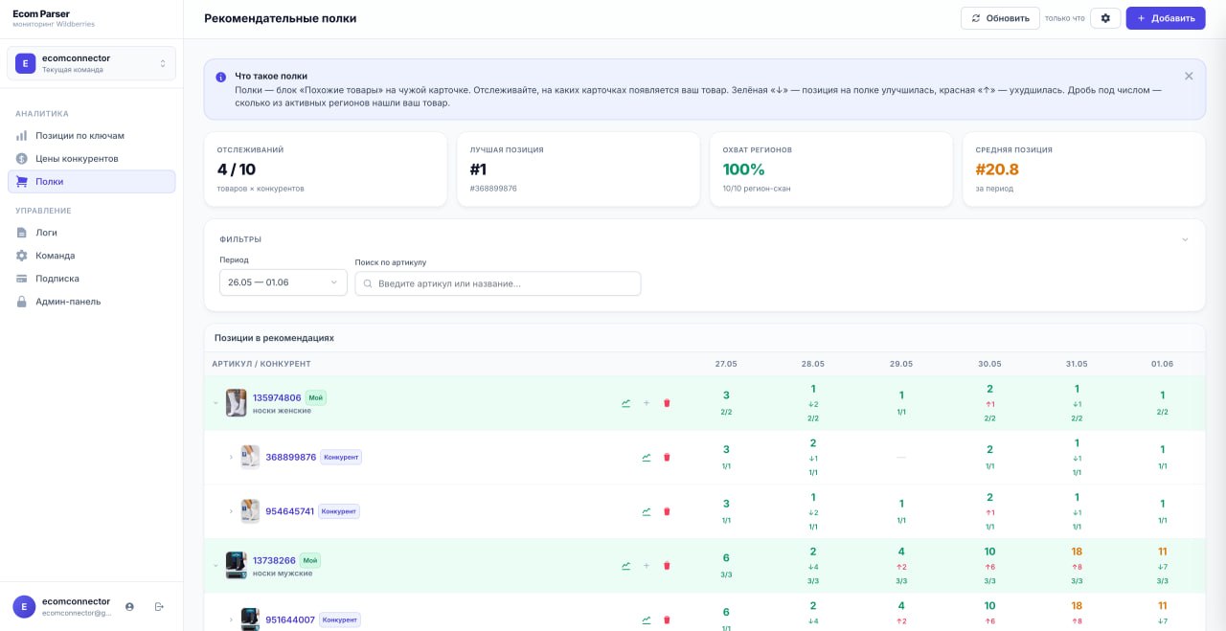This screenshot has width=1226, height=631.
Task: Click the Добавить button
Action: tap(1166, 18)
